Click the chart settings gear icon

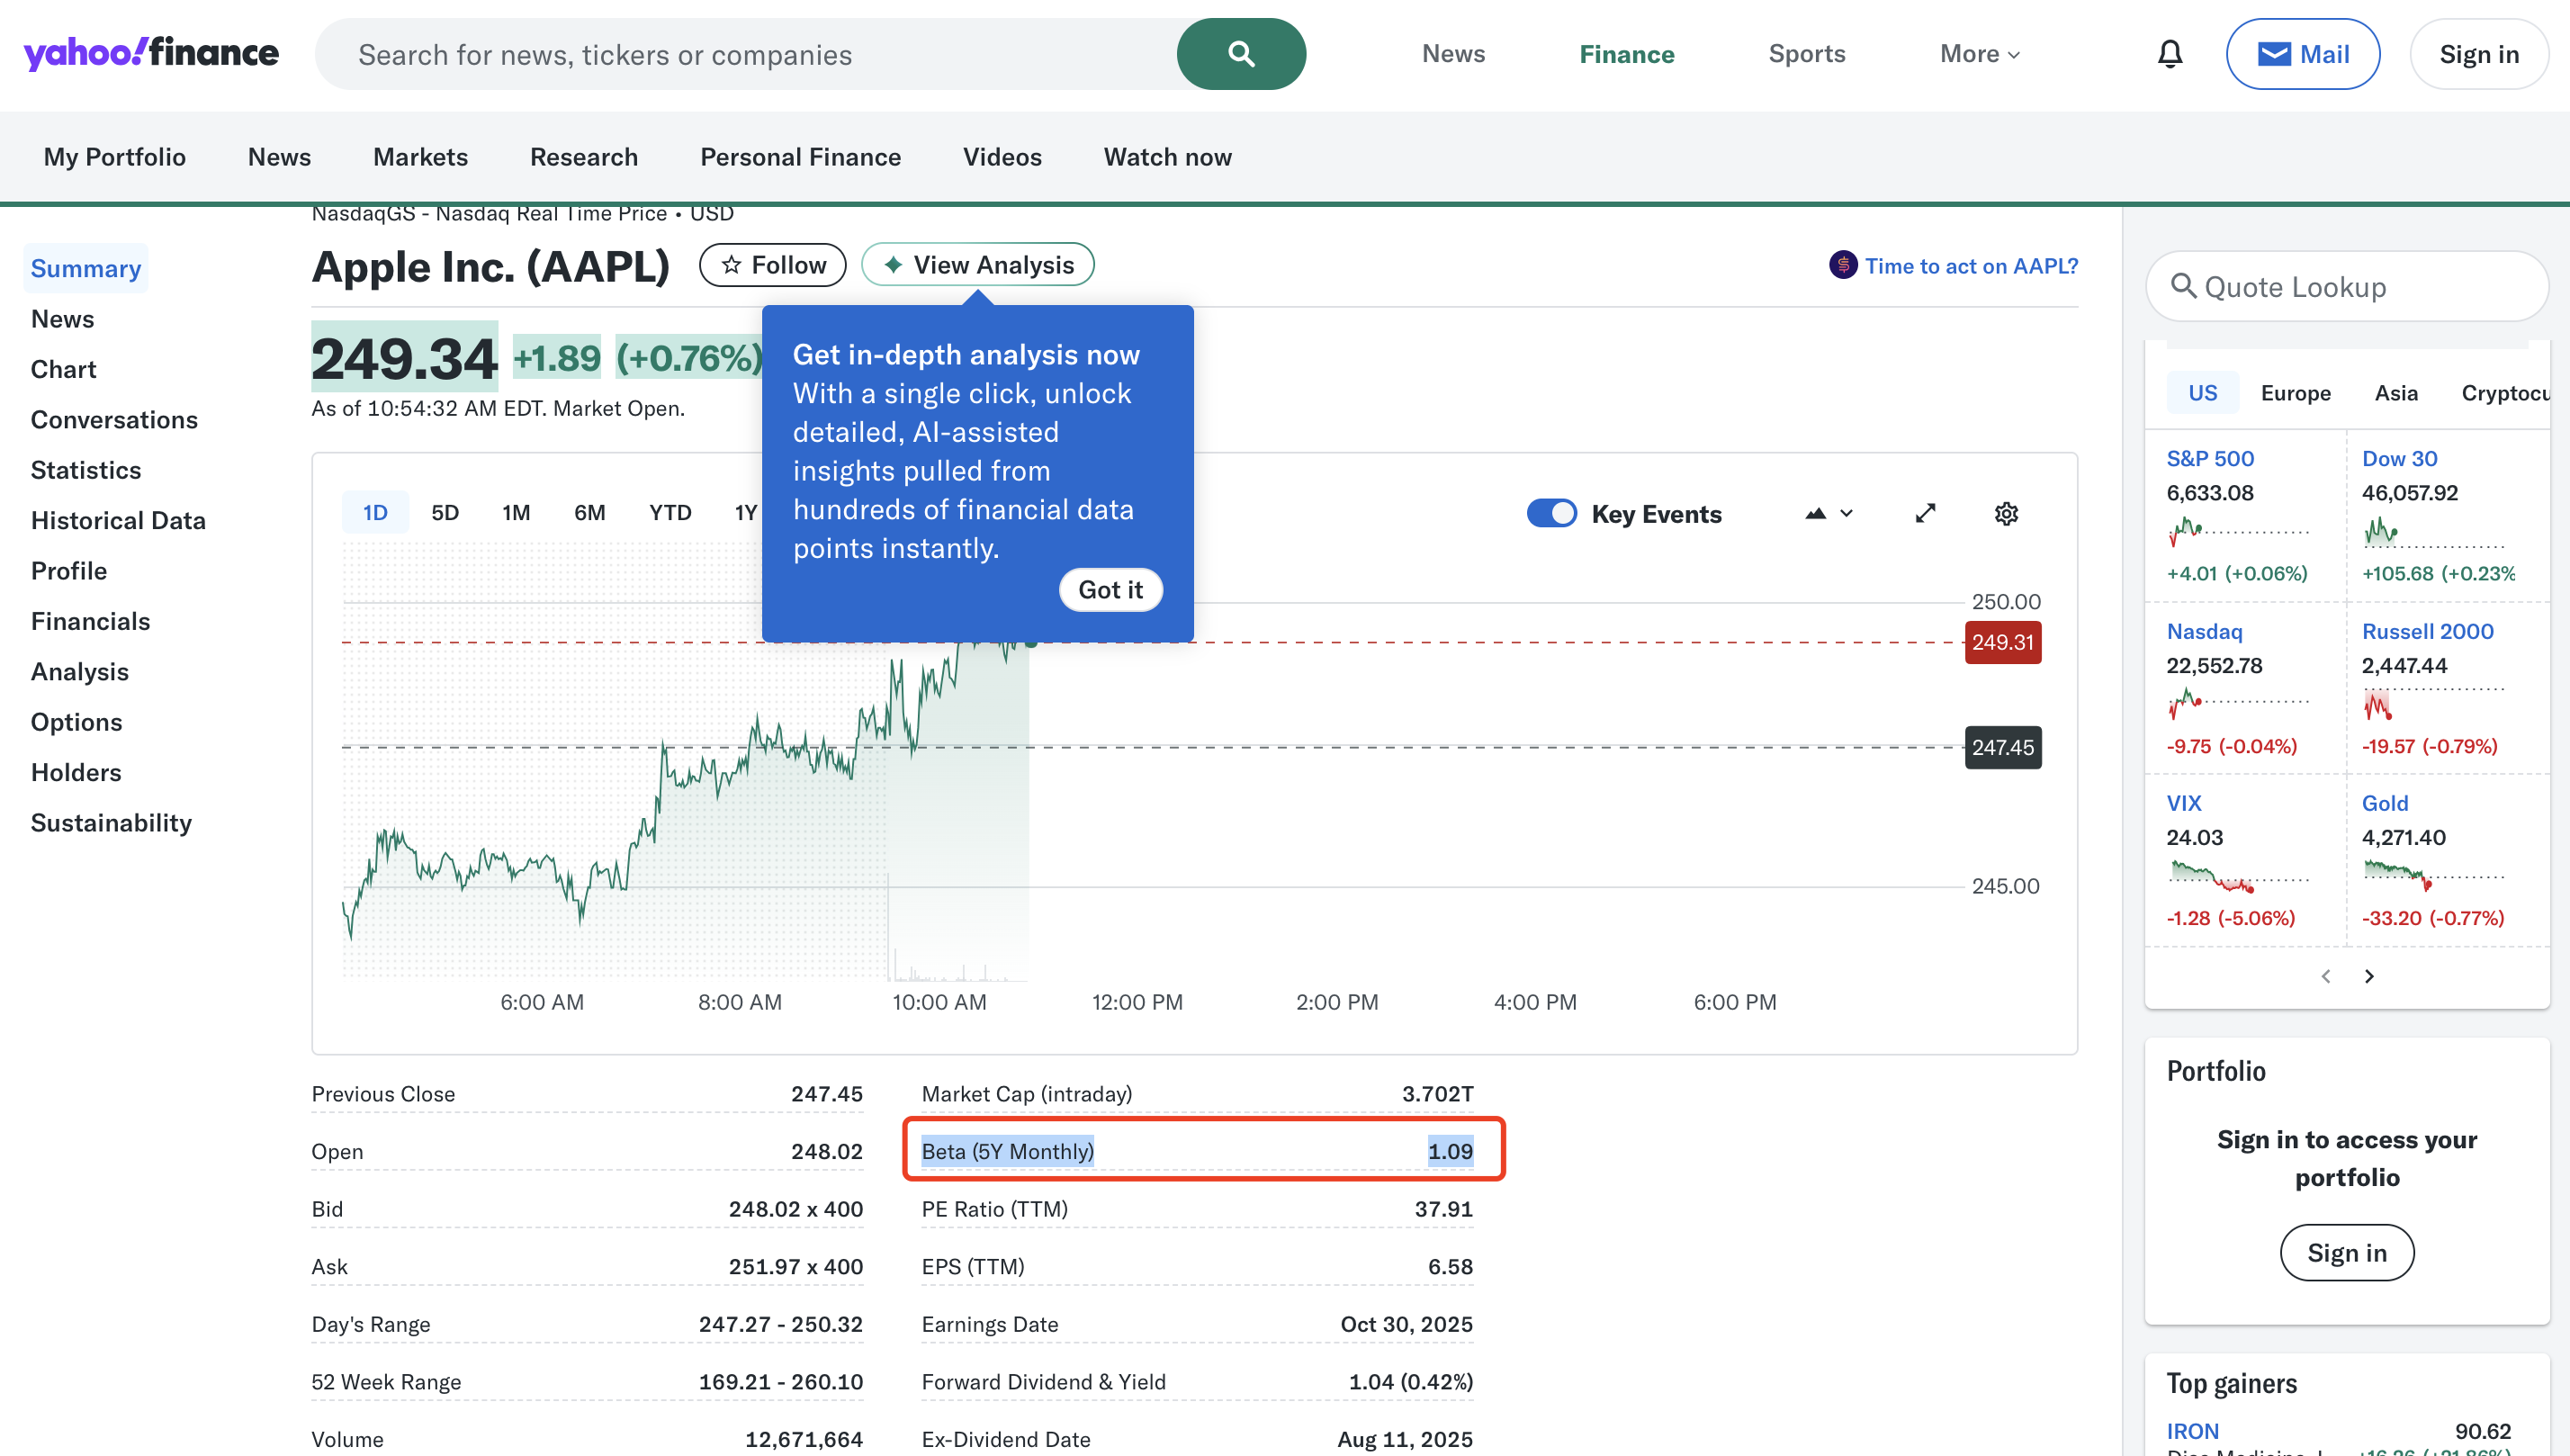pos(2005,514)
